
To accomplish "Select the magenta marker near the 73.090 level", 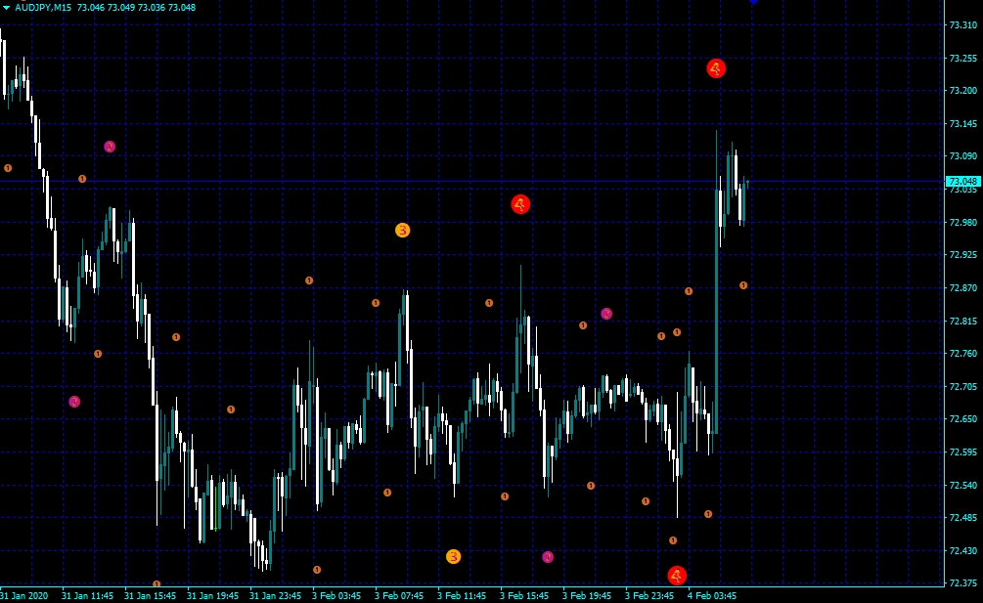I will click(110, 147).
